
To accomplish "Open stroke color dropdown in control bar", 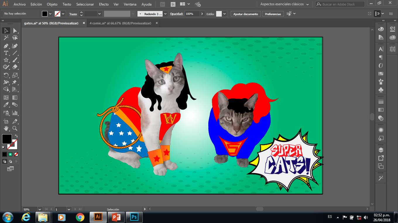I will click(x=63, y=14).
